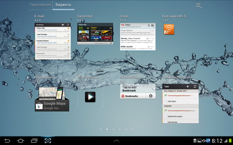
Task: Select the Google Maps Play Маркет widget
Action: 52,99
